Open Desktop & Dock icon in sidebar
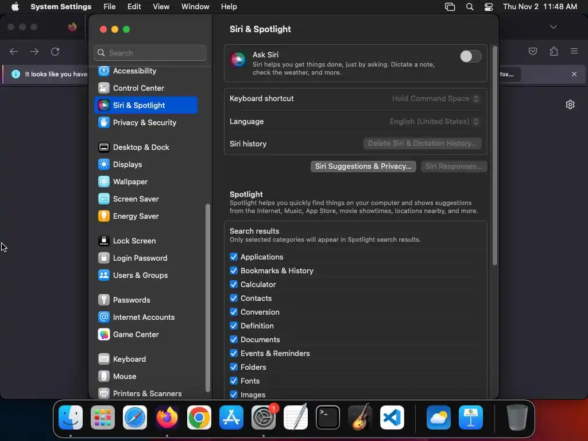The image size is (588, 441). [104, 147]
